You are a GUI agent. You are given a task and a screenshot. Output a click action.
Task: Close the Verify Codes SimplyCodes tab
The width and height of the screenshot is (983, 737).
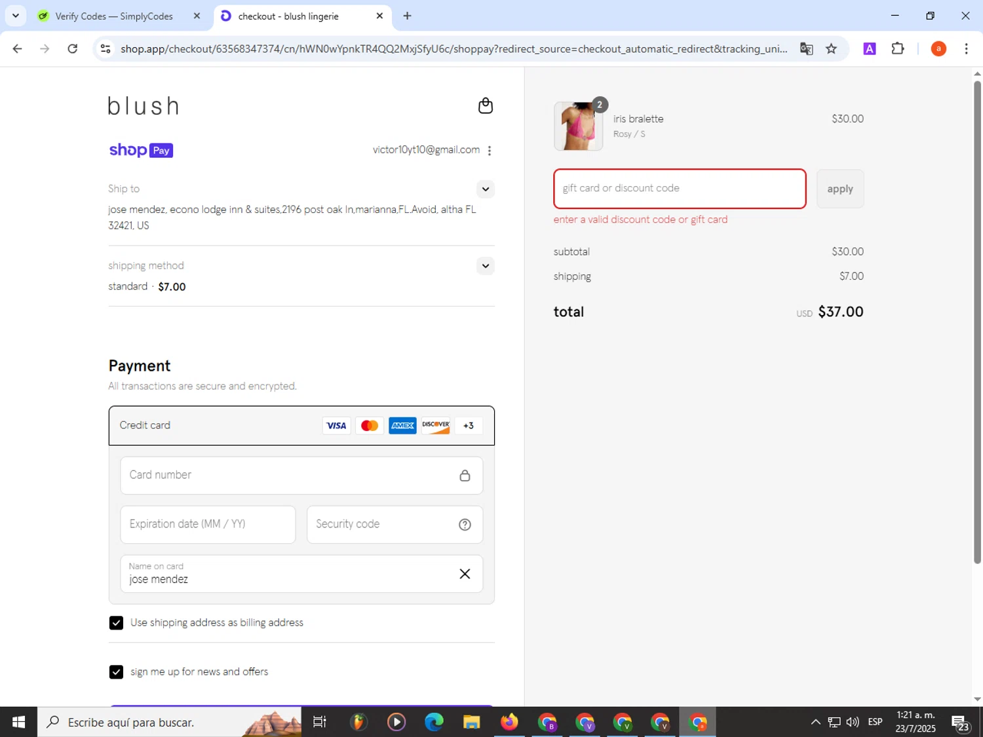click(x=197, y=16)
